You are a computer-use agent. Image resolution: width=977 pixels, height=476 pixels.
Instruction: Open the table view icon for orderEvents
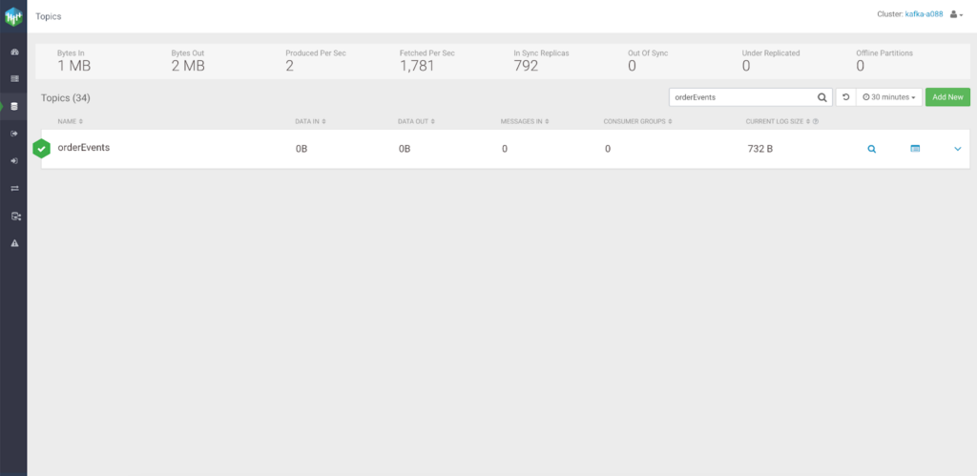915,149
